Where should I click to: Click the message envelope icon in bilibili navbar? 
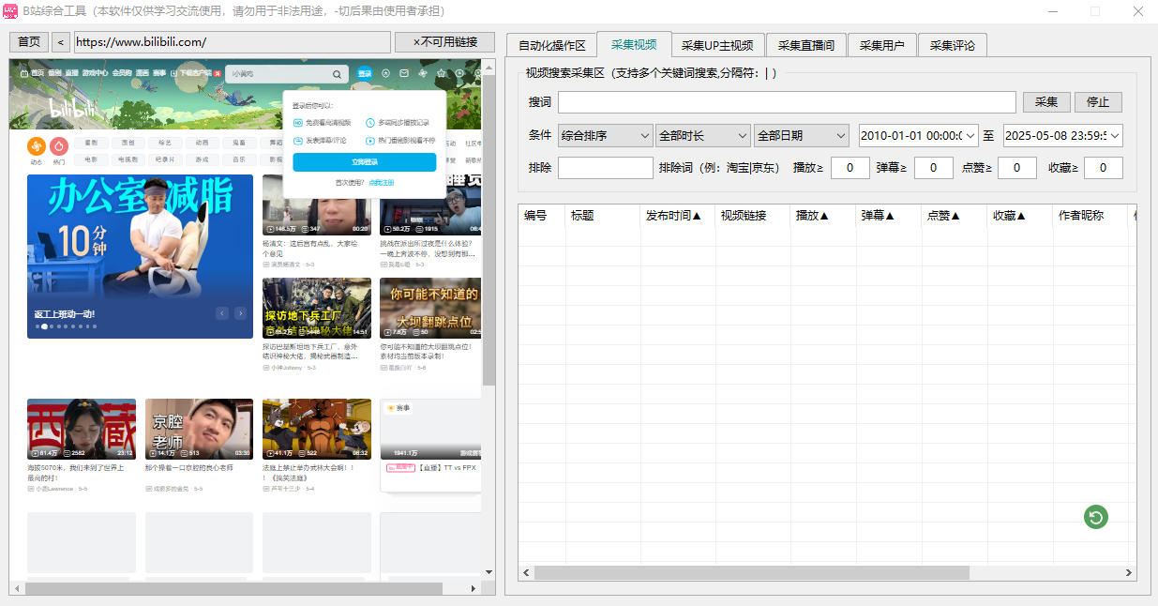(404, 73)
